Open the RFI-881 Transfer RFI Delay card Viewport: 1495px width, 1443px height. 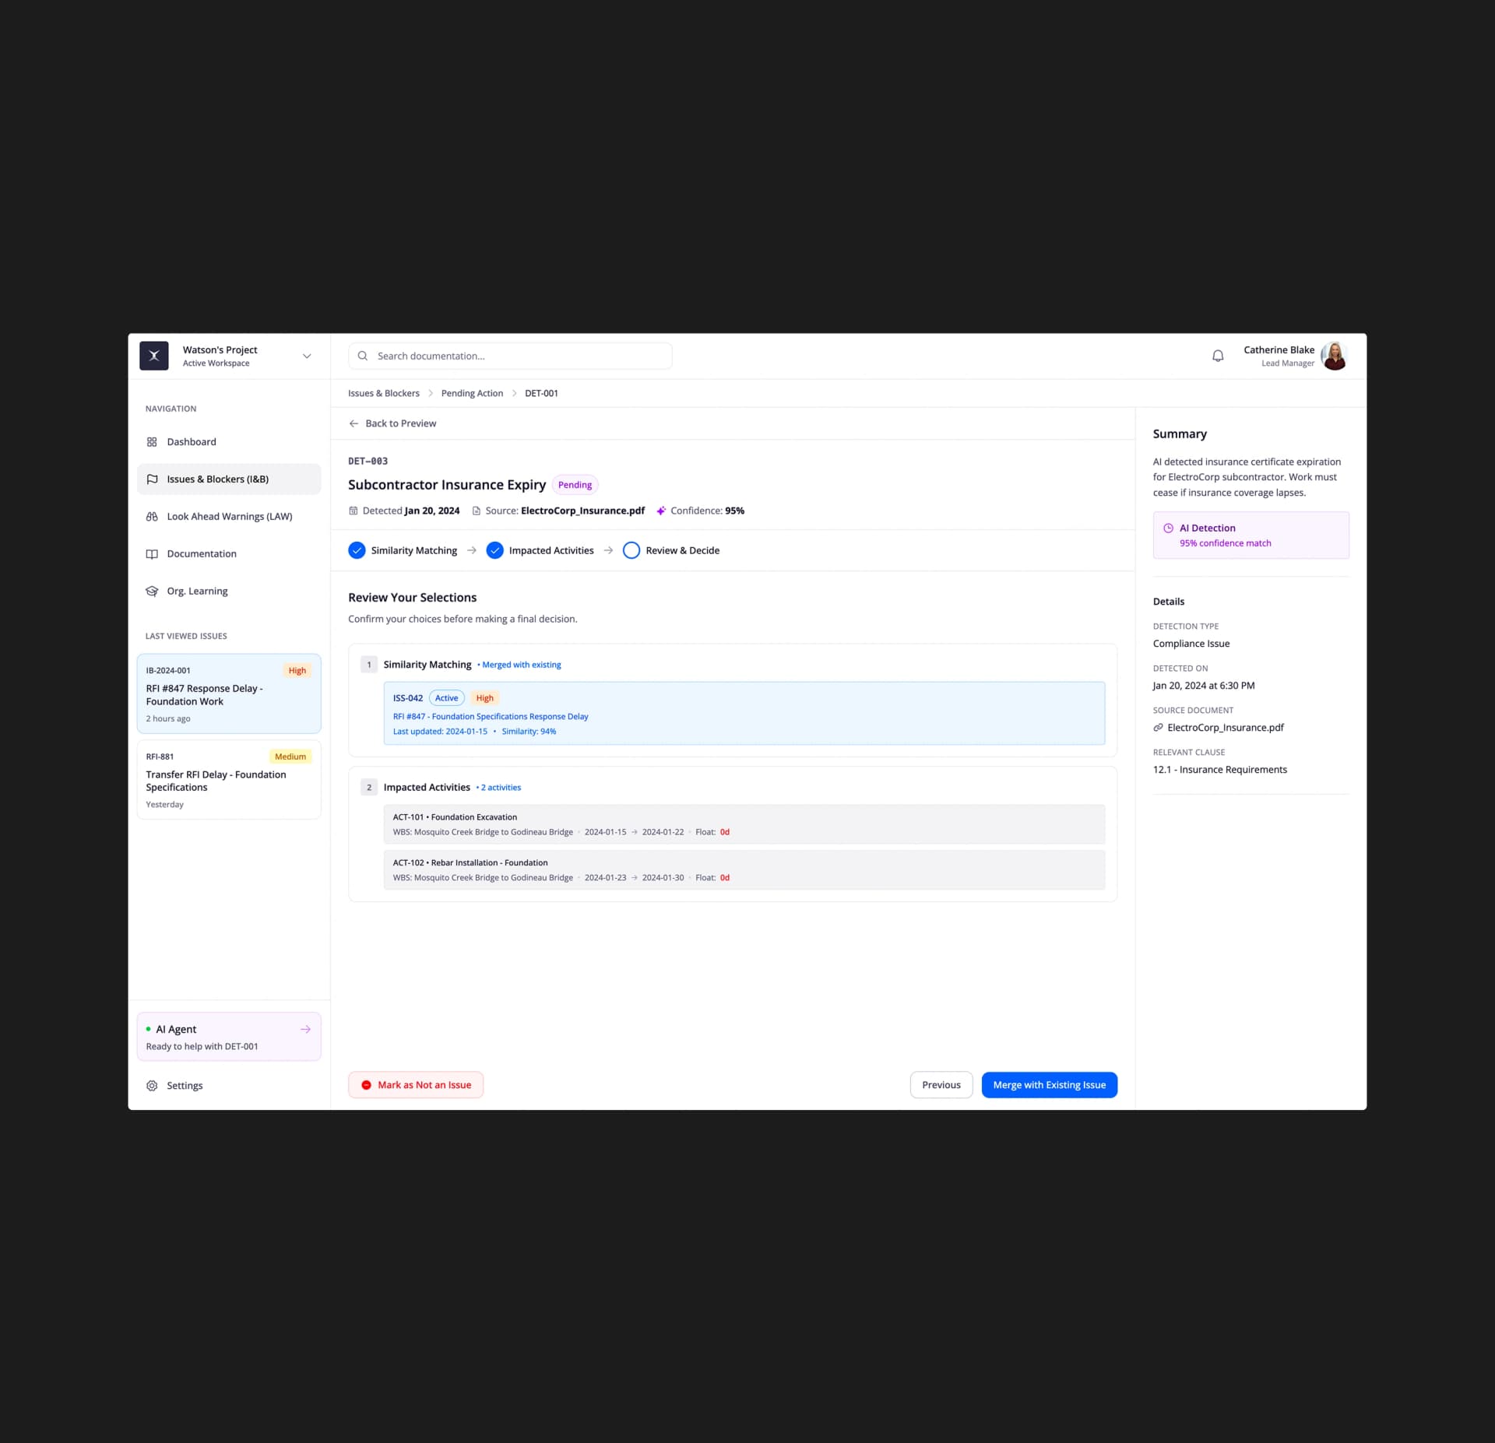coord(229,779)
